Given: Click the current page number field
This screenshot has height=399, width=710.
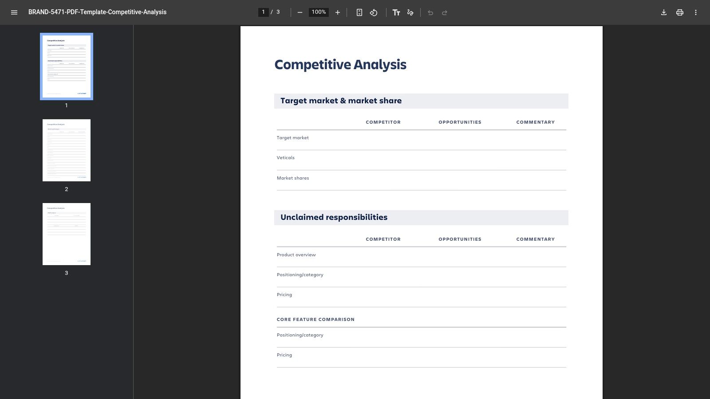Looking at the screenshot, I should coord(264,12).
